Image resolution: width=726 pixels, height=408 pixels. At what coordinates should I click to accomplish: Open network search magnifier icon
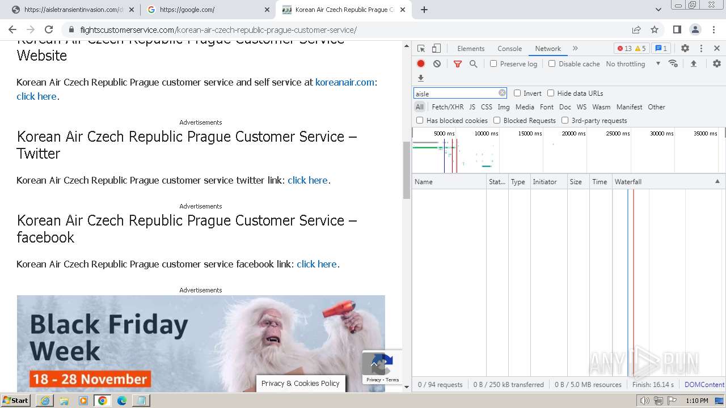474,64
